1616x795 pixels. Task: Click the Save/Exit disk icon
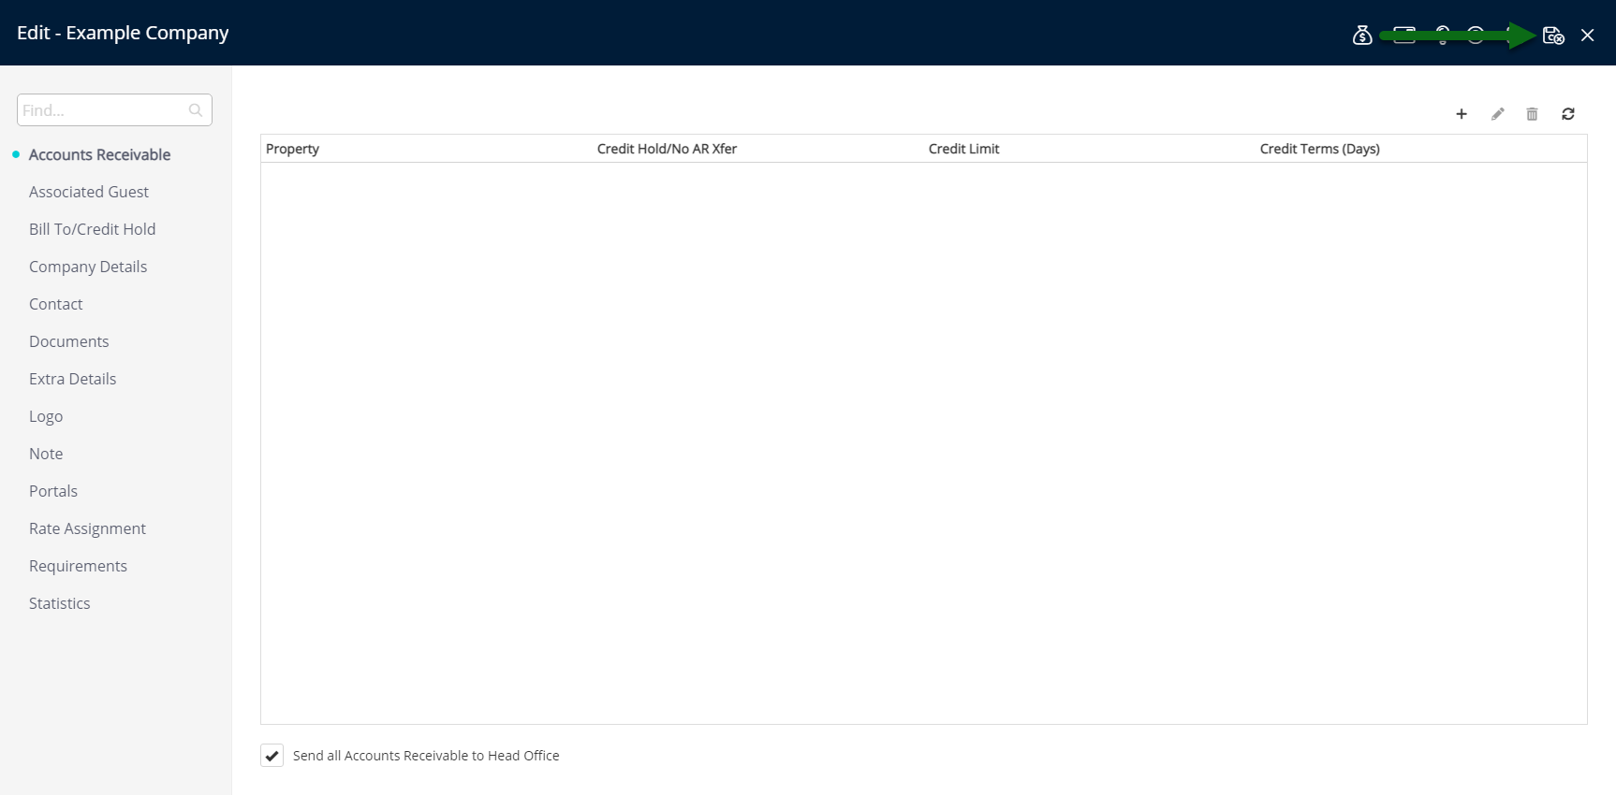[x=1553, y=36]
